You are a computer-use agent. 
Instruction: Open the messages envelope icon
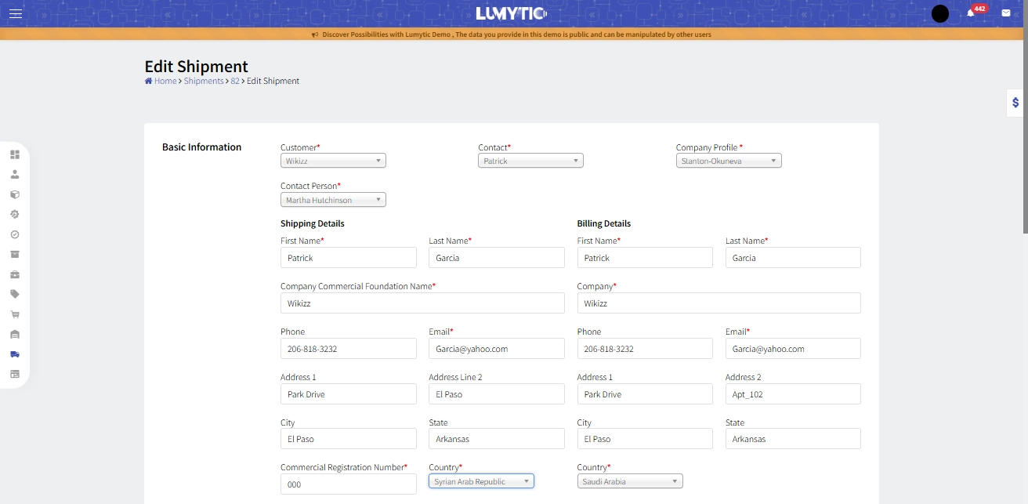click(1006, 13)
